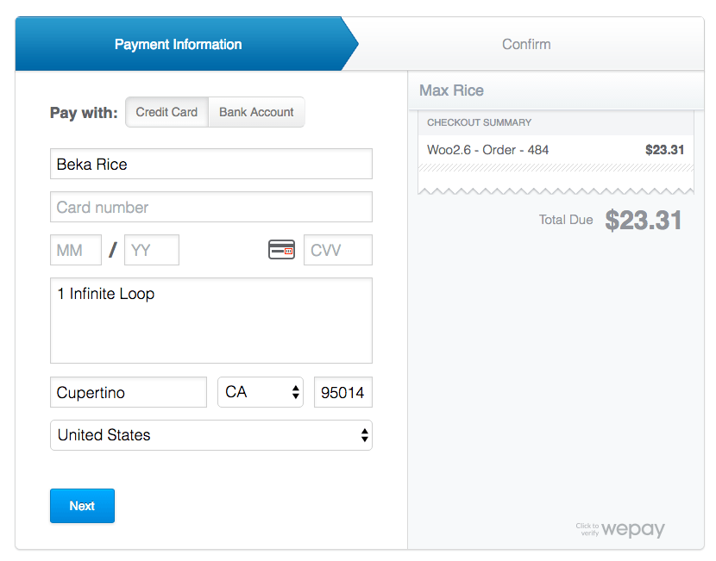Click the 95014 zip code field
Viewport: 716px width, 561px height.
pyautogui.click(x=342, y=392)
